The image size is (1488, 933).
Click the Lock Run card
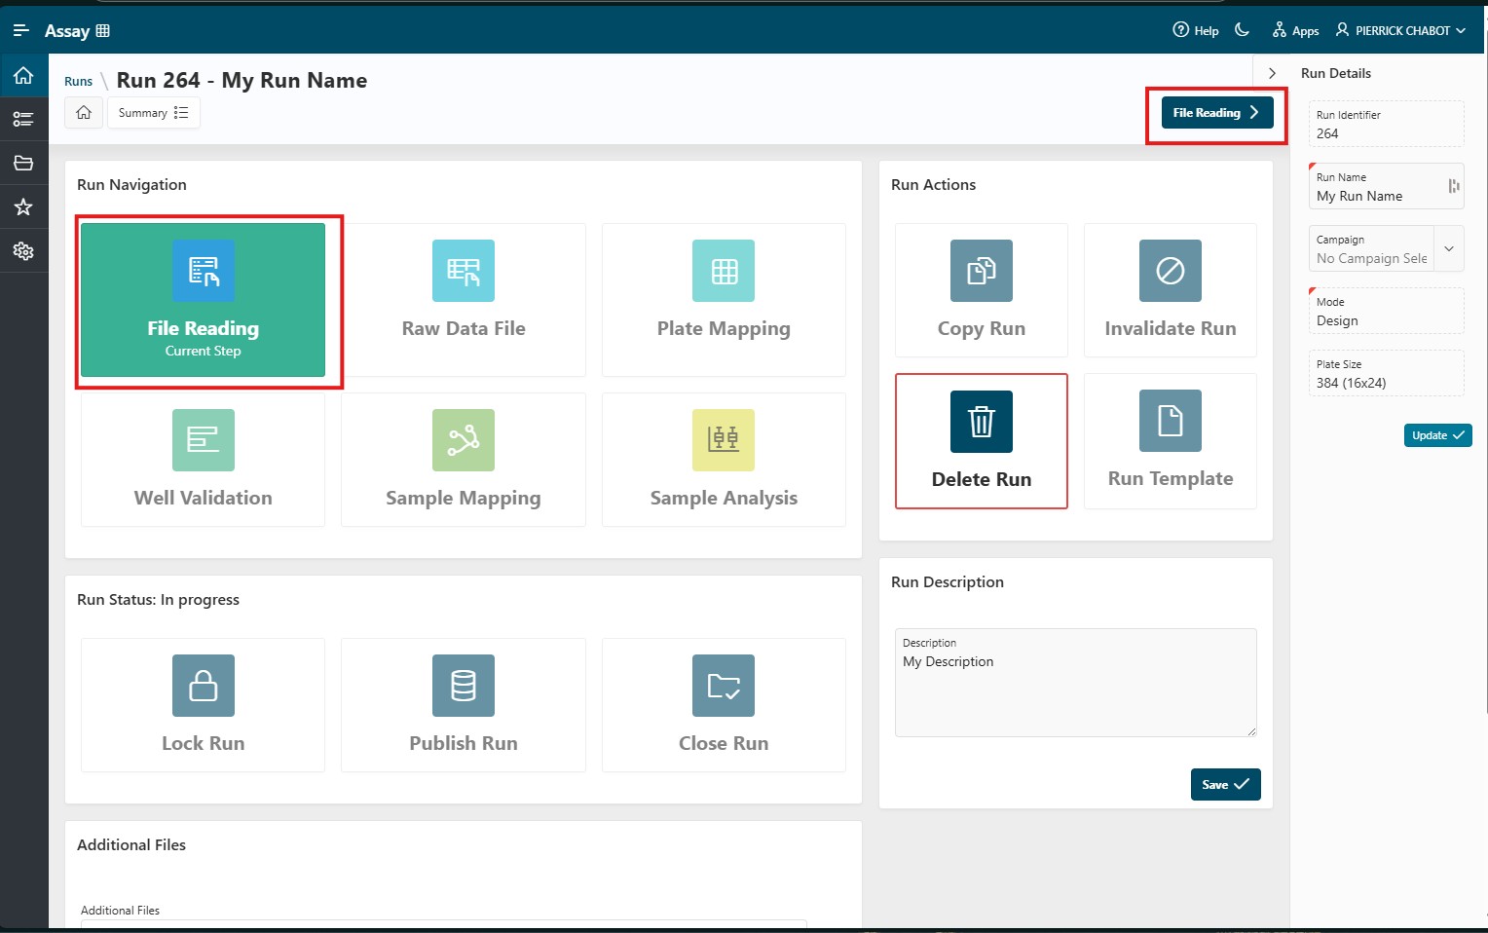pyautogui.click(x=203, y=705)
